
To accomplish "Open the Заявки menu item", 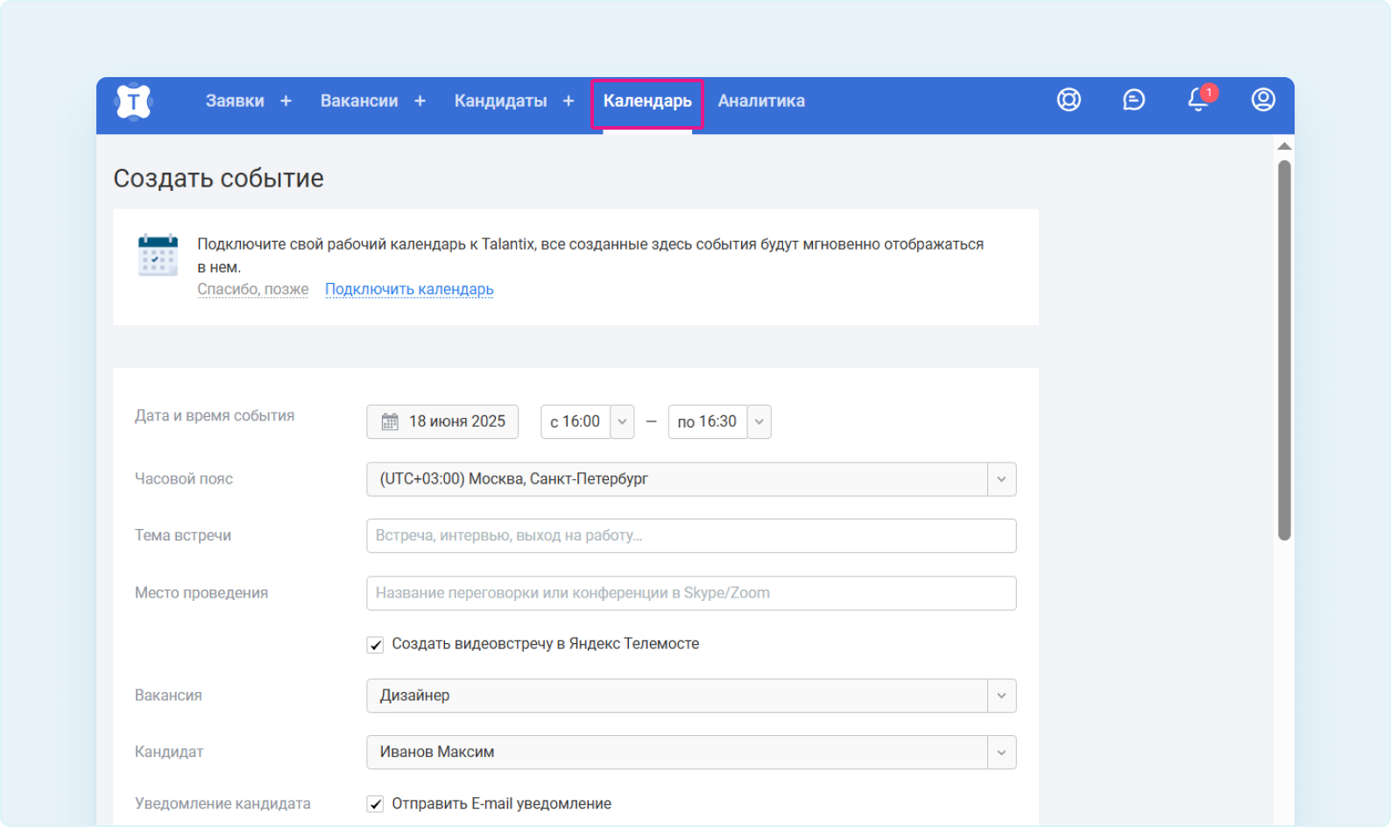I will (235, 101).
